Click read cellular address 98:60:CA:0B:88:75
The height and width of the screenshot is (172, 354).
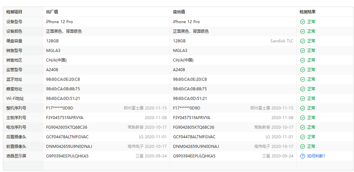pos(190,89)
